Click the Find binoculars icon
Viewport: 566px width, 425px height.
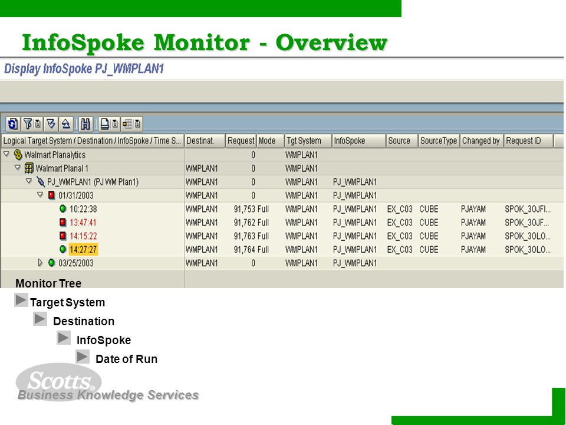click(85, 124)
